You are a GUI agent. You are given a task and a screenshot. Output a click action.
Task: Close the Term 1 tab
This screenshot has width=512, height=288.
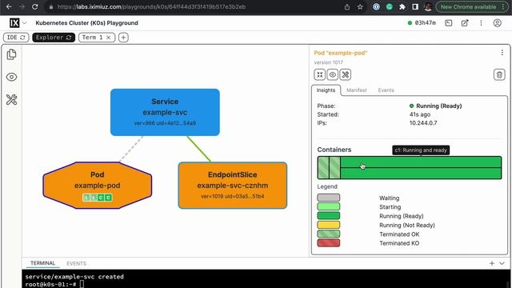tap(109, 38)
